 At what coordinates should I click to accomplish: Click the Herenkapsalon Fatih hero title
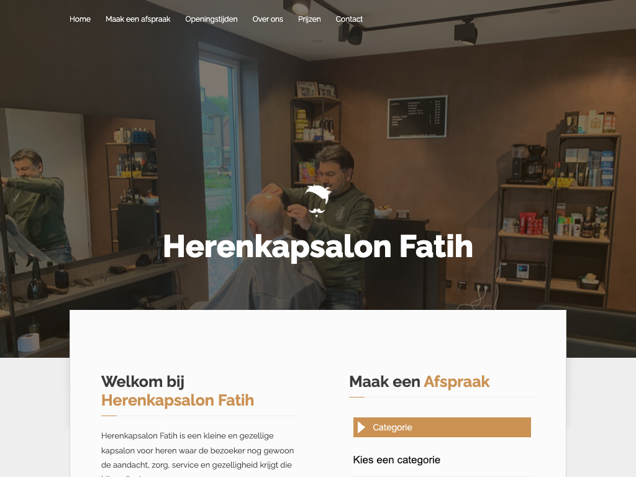[x=318, y=247]
